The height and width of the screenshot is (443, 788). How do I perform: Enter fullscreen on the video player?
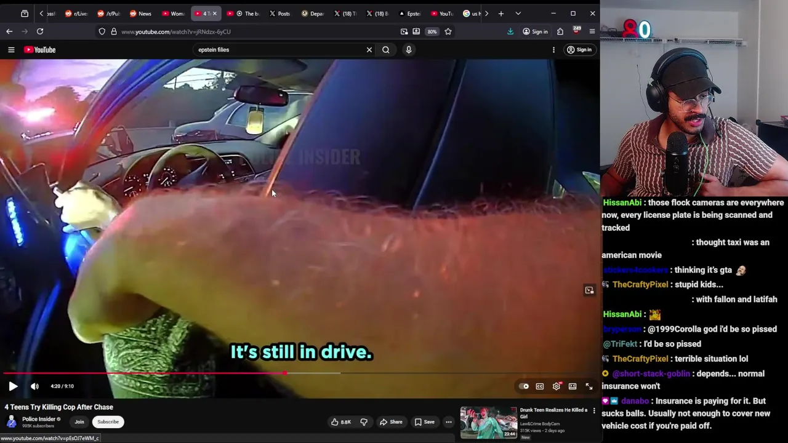(589, 386)
